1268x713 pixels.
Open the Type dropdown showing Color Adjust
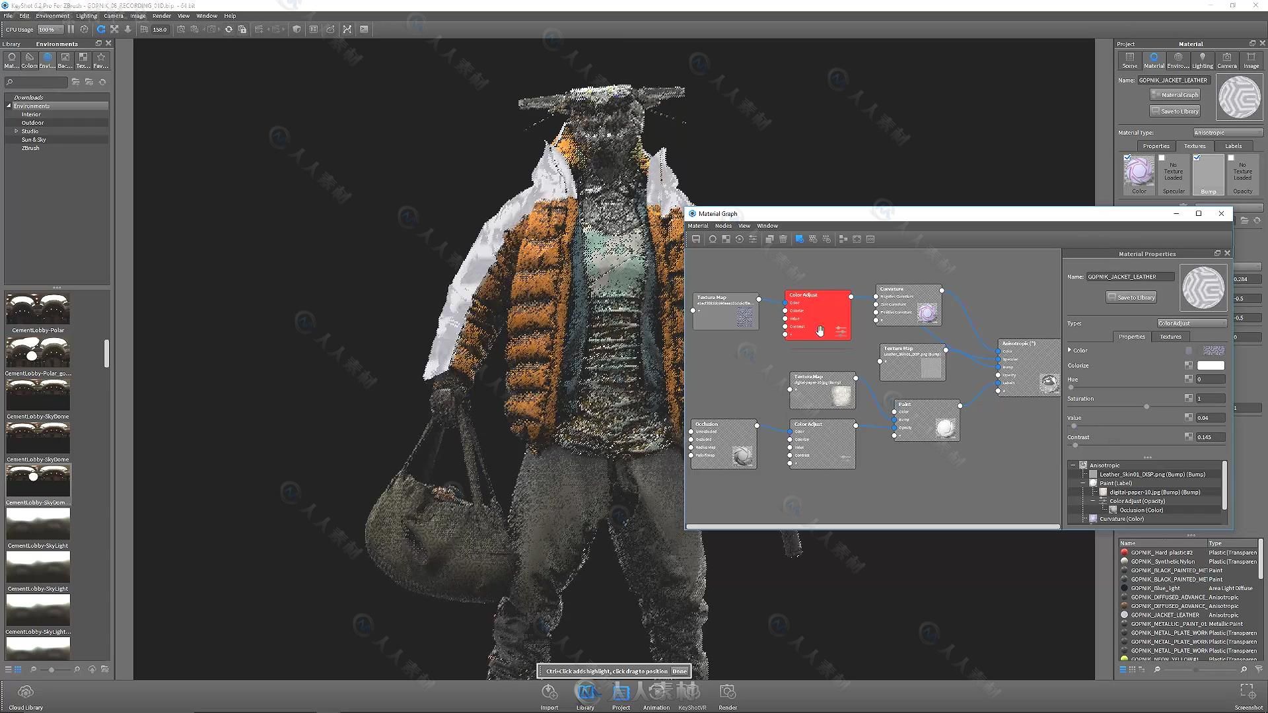click(1192, 323)
